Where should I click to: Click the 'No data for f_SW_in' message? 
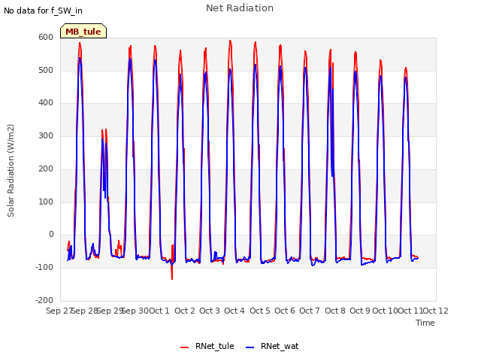[x=43, y=11]
